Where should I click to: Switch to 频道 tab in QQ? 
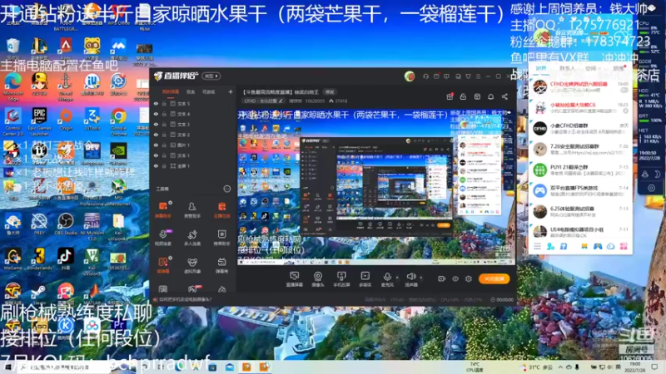click(618, 68)
